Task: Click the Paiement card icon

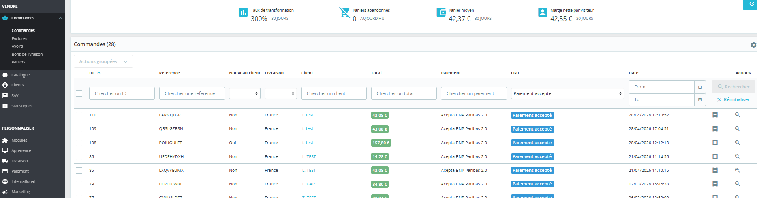Action: (x=5, y=171)
